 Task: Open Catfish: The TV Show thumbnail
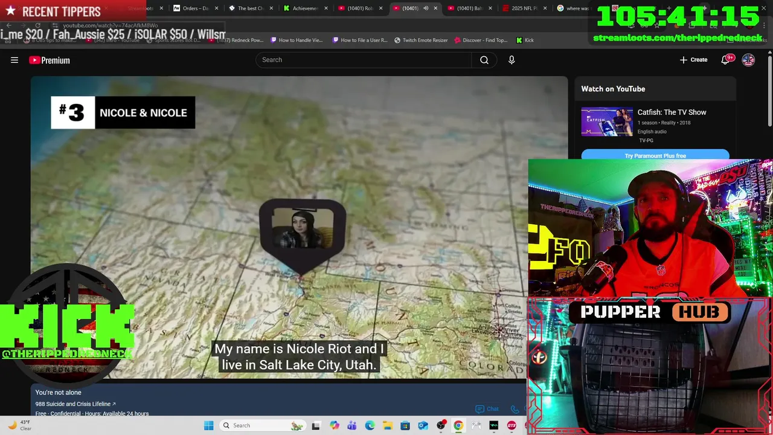[x=607, y=121]
